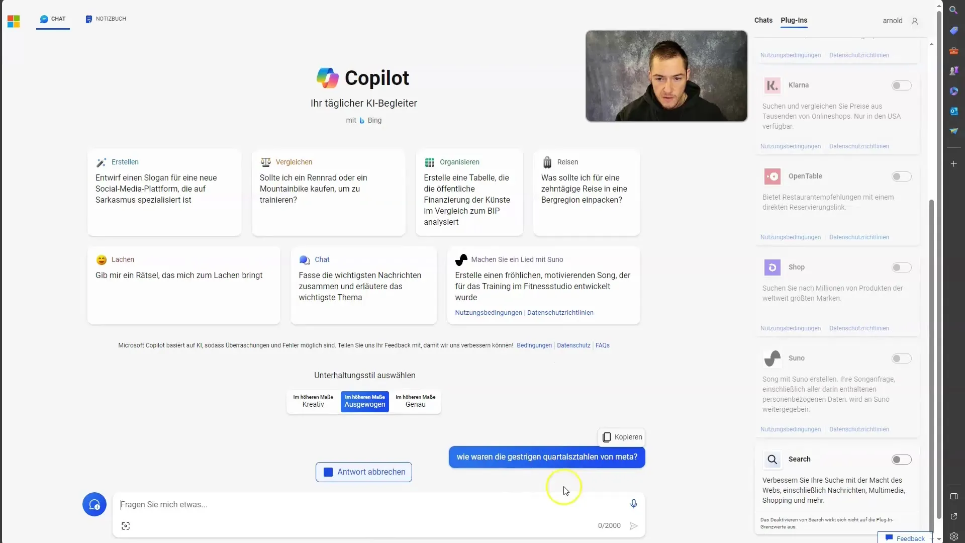Screen dimensions: 965x543
Task: Select the 'Genau' conversation style
Action: [416, 401]
